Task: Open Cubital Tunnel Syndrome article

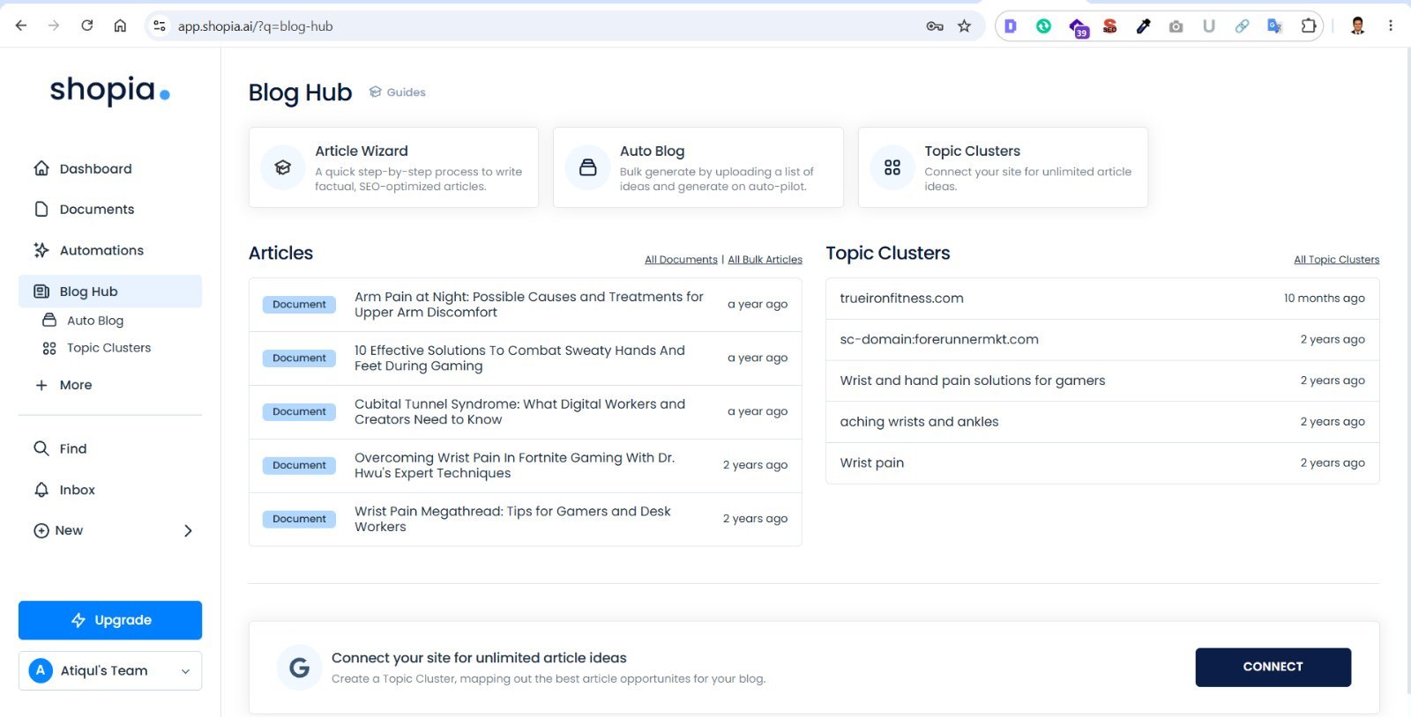Action: click(x=519, y=412)
